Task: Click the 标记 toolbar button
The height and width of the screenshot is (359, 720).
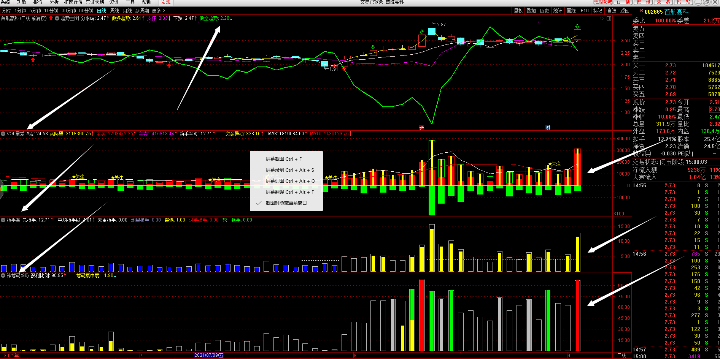Action: pyautogui.click(x=598, y=11)
